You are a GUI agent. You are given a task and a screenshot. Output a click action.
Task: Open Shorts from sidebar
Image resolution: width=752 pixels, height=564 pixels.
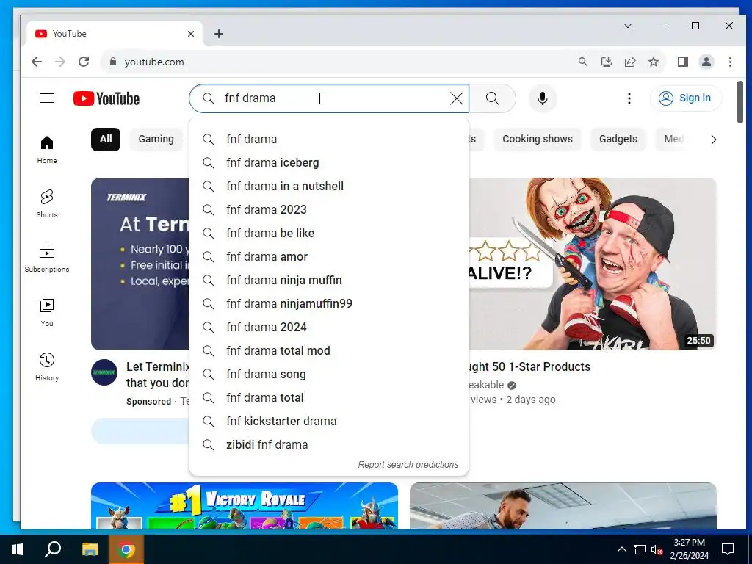(47, 204)
